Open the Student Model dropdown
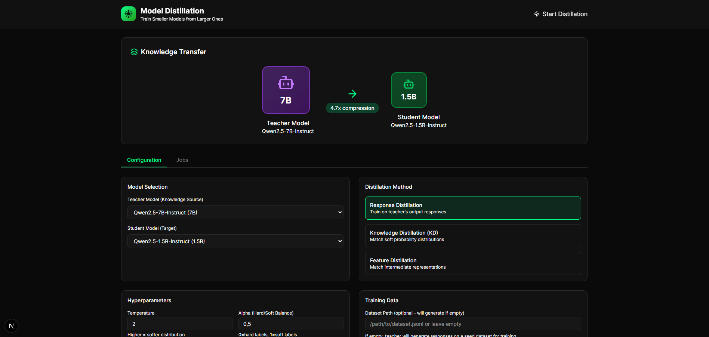 tap(235, 241)
